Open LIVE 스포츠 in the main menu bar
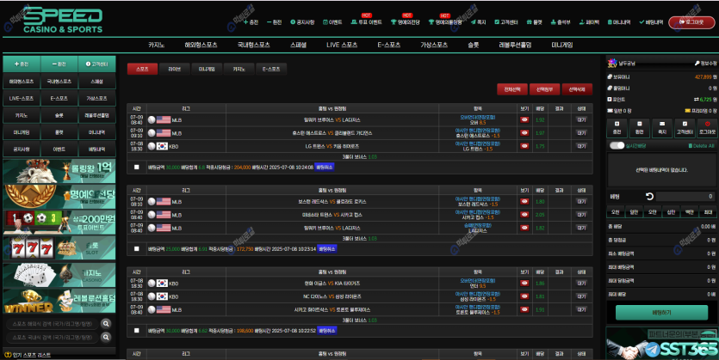This screenshot has width=719, height=360. pos(342,45)
